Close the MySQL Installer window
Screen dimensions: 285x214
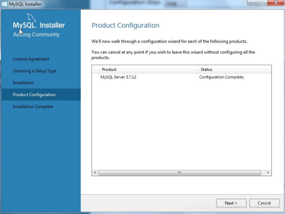tap(276, 3)
